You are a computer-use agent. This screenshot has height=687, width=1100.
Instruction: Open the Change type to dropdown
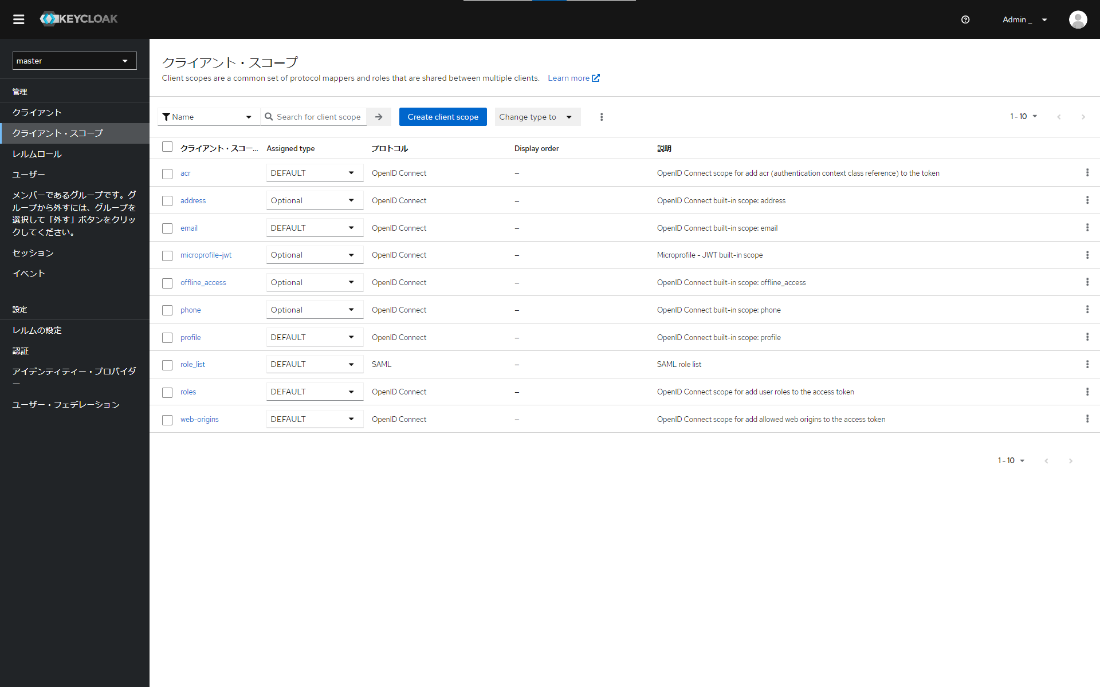click(537, 117)
